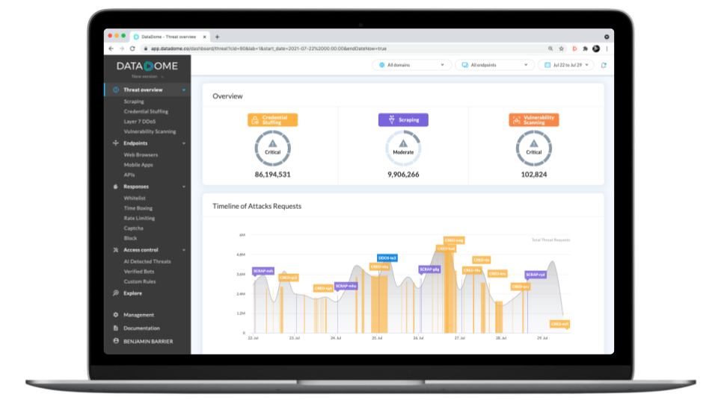The image size is (718, 403).
Task: Bookmark the page with star icon
Action: click(562, 49)
